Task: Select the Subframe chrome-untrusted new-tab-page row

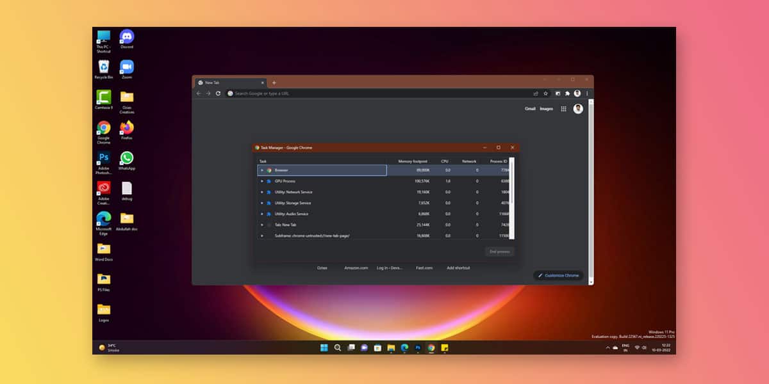Action: 383,236
